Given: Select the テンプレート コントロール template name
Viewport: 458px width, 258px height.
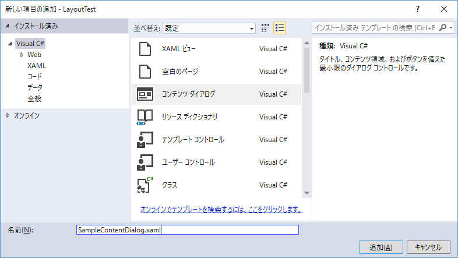Looking at the screenshot, I should click(193, 140).
